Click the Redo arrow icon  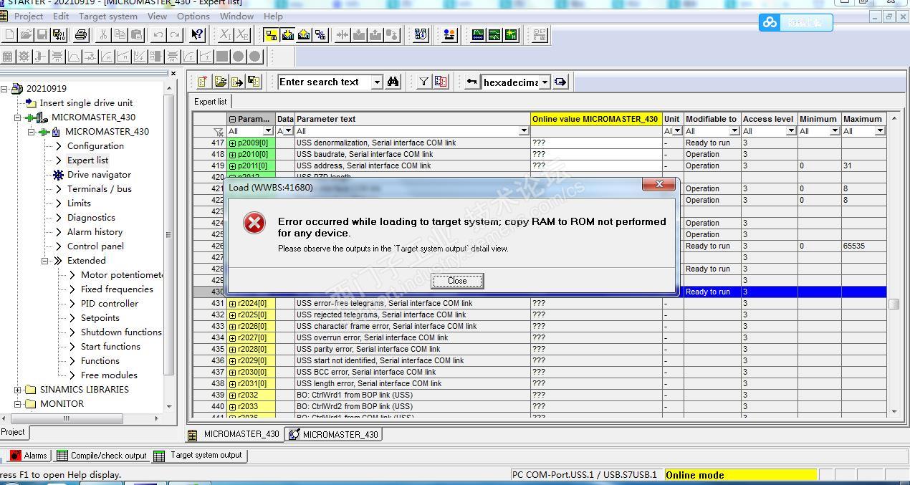175,34
